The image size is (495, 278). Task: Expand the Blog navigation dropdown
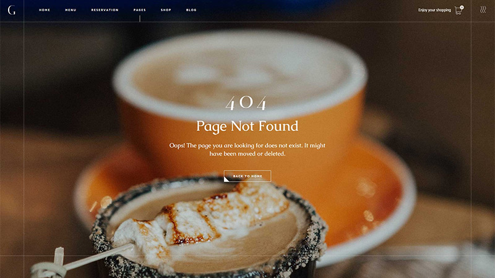tap(191, 10)
